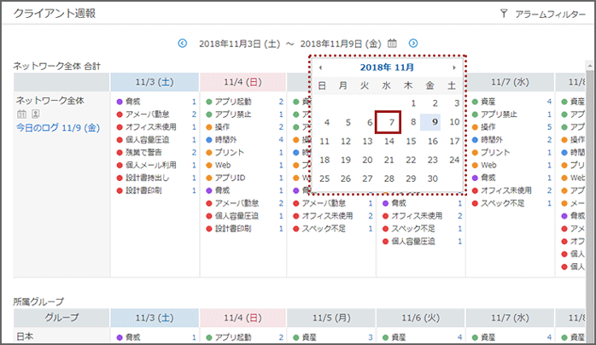Viewport: 596px width, 345px height.
Task: Show previous month in date picker
Action: coord(320,67)
